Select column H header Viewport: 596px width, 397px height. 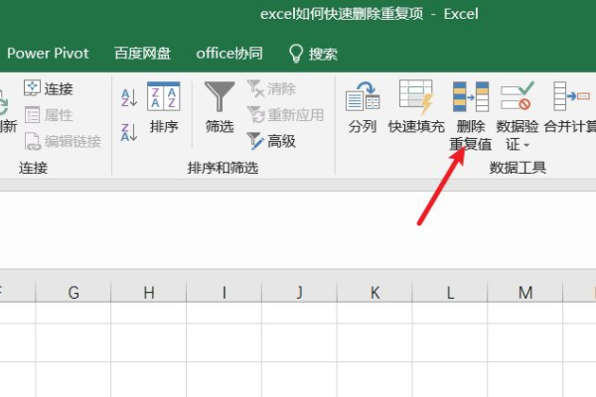pyautogui.click(x=149, y=292)
